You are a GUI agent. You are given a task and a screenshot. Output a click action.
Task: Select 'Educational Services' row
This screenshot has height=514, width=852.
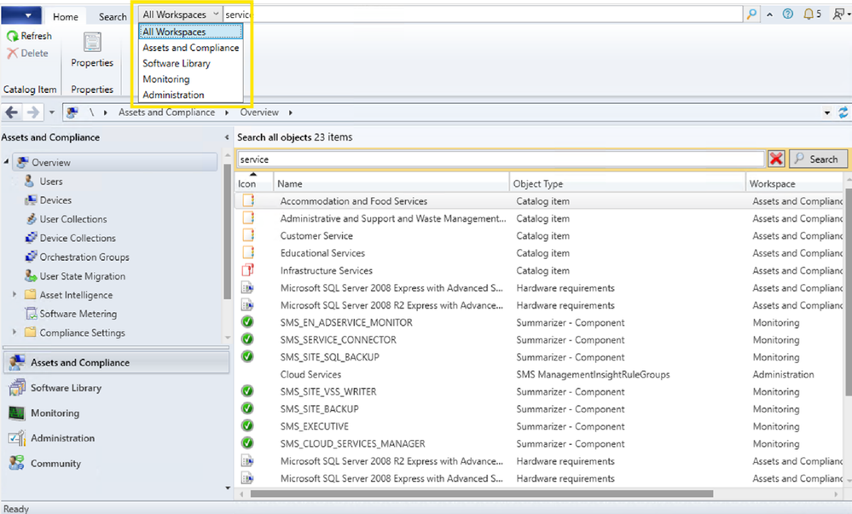(x=539, y=253)
